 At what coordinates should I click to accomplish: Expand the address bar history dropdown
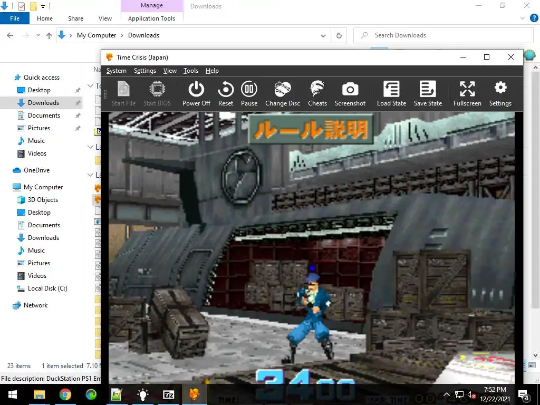point(323,35)
